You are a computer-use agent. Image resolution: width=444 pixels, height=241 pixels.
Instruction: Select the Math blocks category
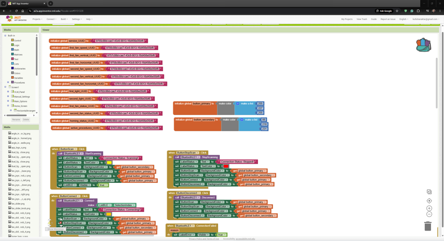15,50
